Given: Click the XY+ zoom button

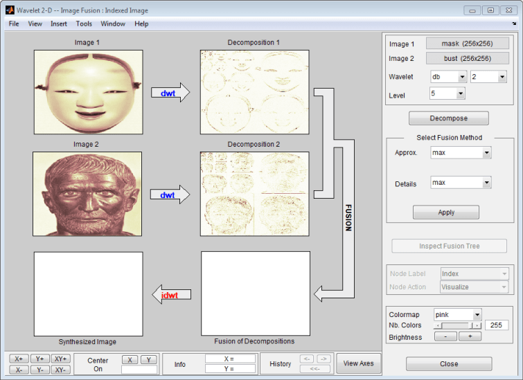Looking at the screenshot, I should click(61, 359).
